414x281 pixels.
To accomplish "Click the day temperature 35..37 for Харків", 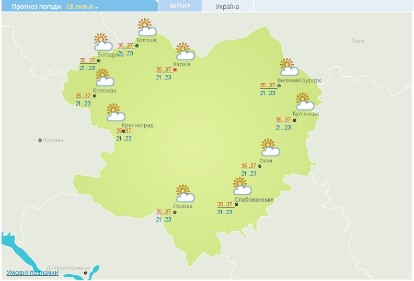I will (164, 69).
